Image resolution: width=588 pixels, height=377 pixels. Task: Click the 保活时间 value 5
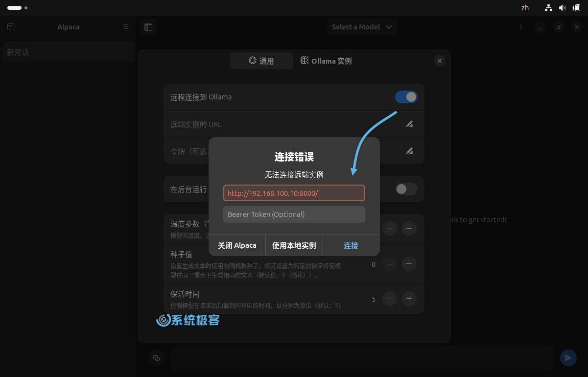pos(374,299)
